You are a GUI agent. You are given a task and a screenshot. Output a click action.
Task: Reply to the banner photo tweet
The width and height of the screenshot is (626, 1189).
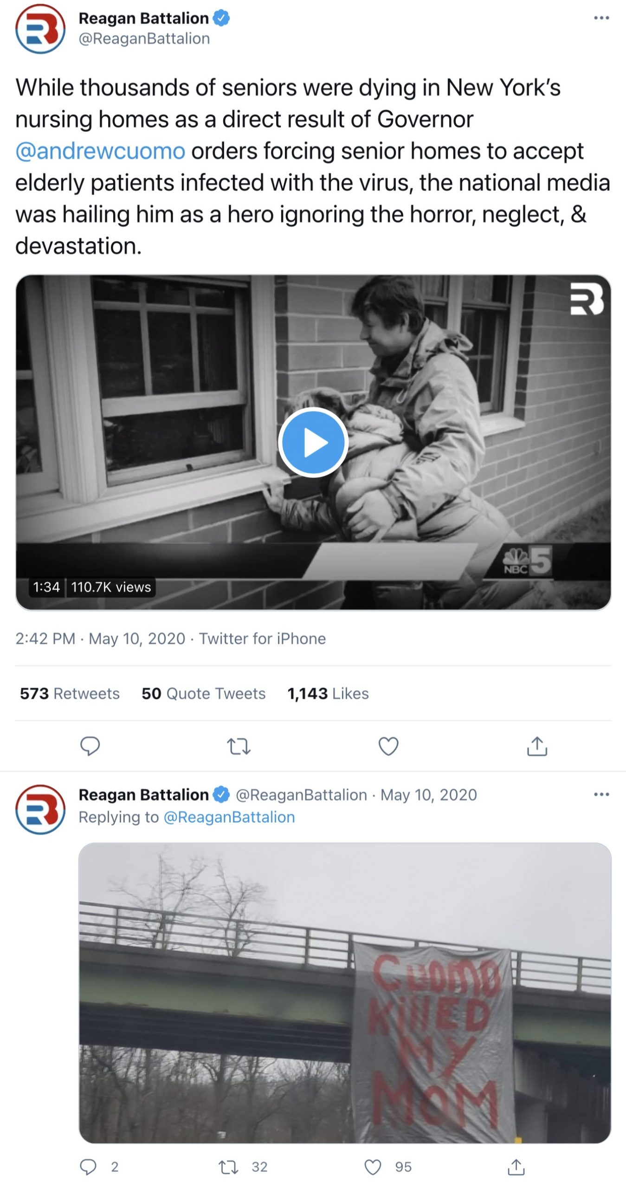[x=89, y=1167]
